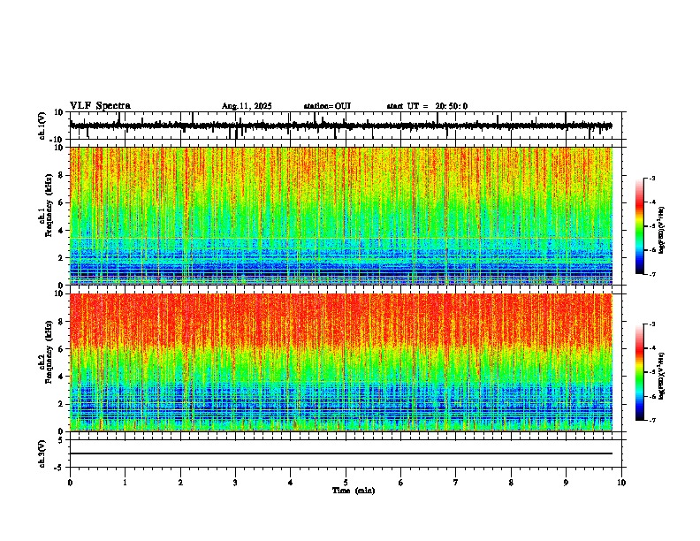Image resolution: width=700 pixels, height=541 pixels.
Task: Click the 'ch.1 Frequency (kHz)' axis label
Action: click(x=45, y=206)
